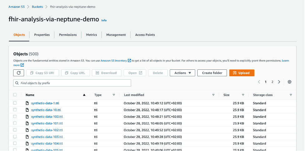305x151 pixels.
Task: Open the synthetic-data-1.ttl object link
Action: click(x=45, y=103)
